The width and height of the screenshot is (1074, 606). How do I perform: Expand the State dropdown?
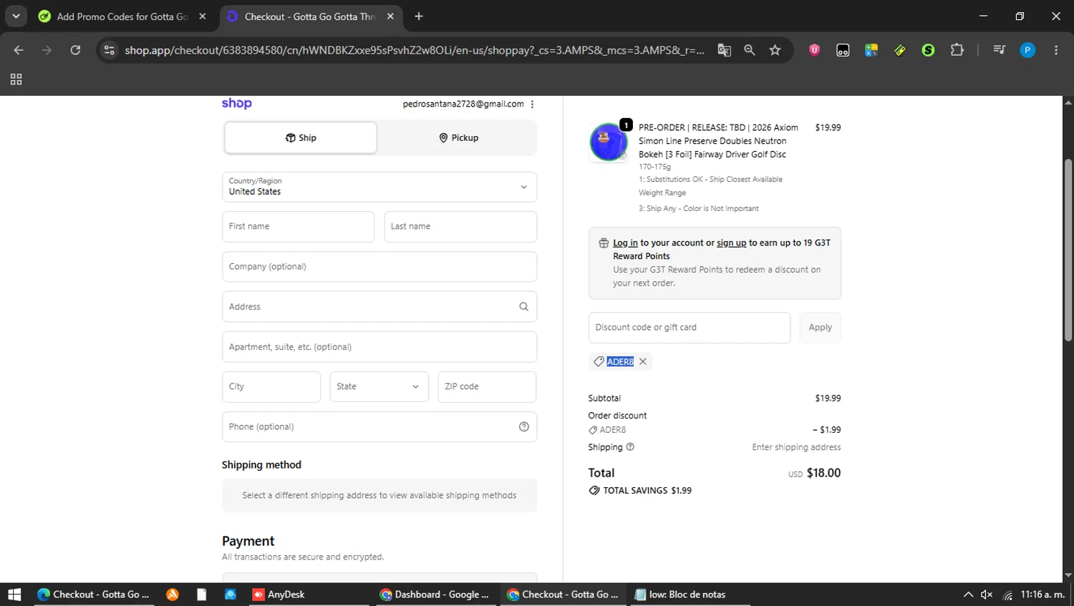379,386
